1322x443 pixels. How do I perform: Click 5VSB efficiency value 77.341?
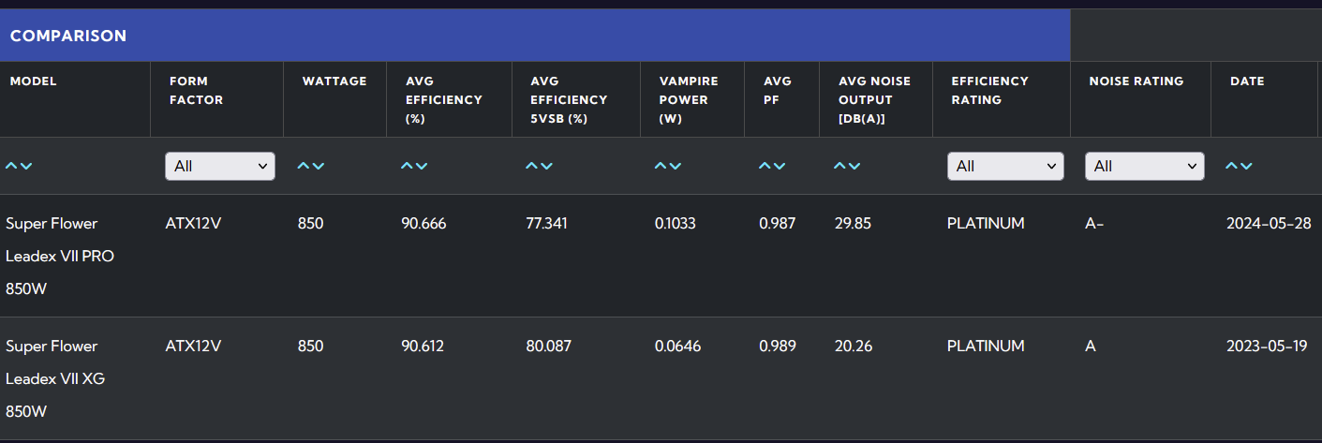click(547, 223)
